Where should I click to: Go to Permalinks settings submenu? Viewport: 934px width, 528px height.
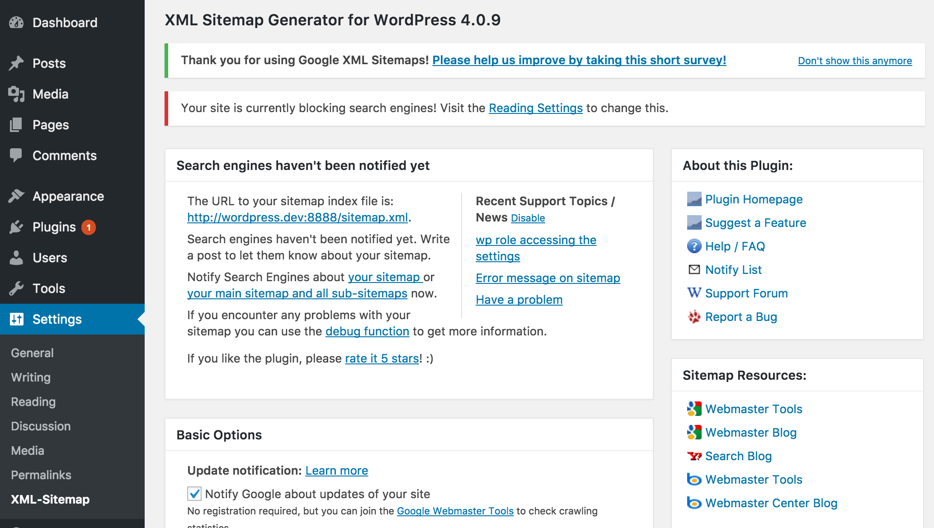pyautogui.click(x=41, y=475)
